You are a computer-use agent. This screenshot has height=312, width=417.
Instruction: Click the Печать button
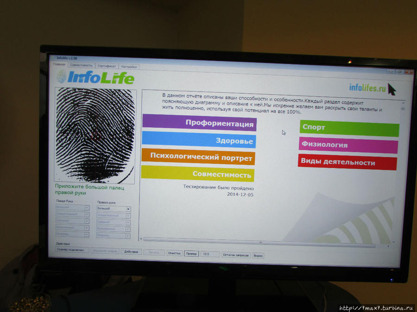click(154, 252)
